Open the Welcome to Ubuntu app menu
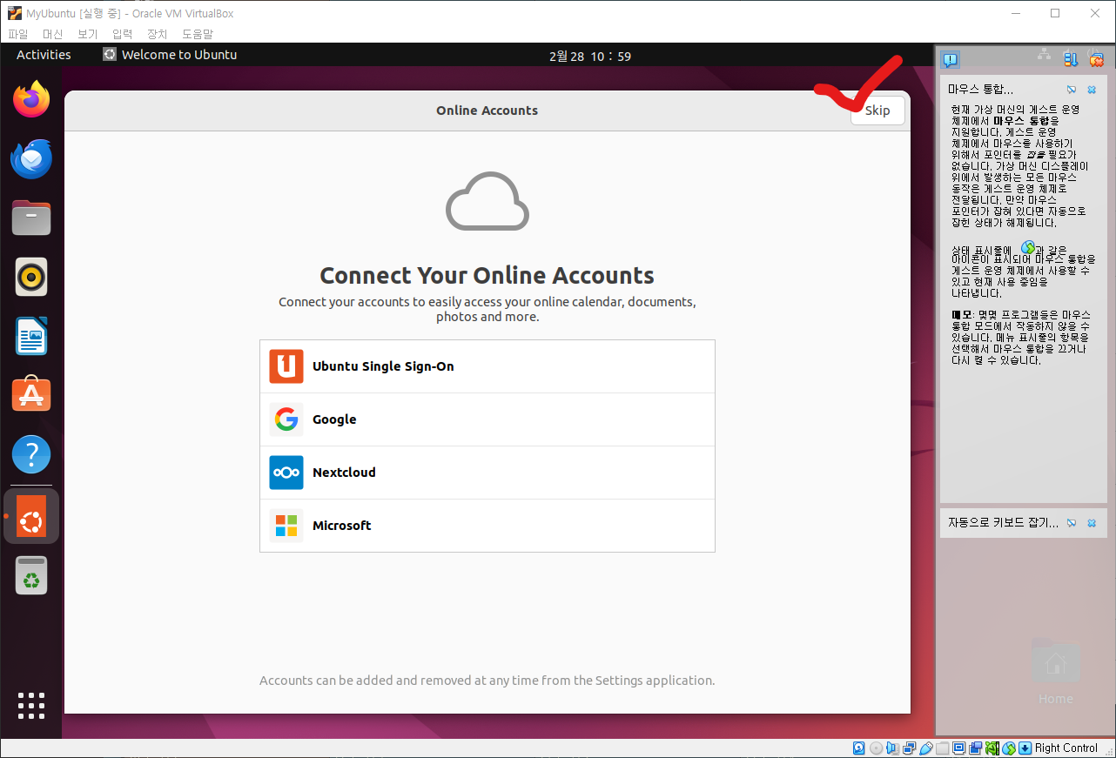 pos(170,55)
